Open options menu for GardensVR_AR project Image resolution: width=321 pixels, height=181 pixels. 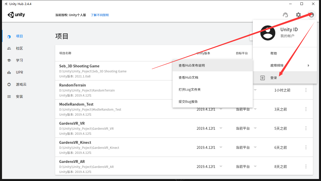pos(306,166)
